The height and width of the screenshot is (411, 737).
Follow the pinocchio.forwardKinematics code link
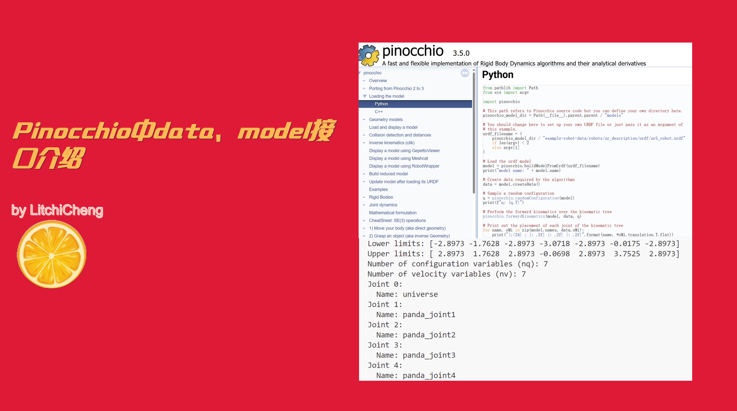coord(514,216)
